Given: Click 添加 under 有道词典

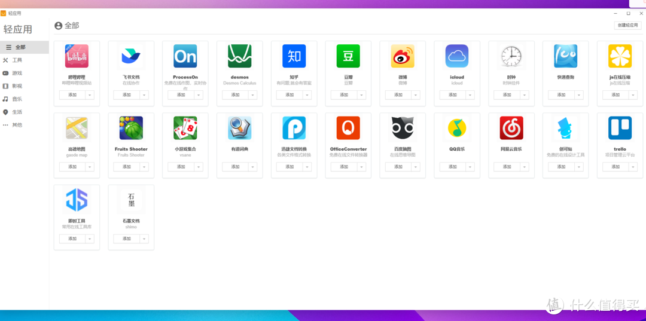Looking at the screenshot, I should tap(236, 167).
